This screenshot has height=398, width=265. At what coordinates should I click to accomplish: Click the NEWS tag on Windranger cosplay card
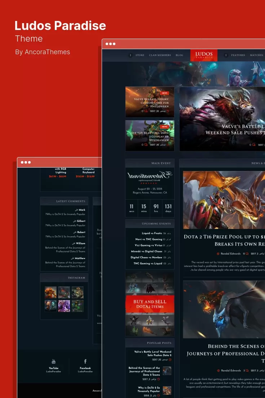(164, 127)
